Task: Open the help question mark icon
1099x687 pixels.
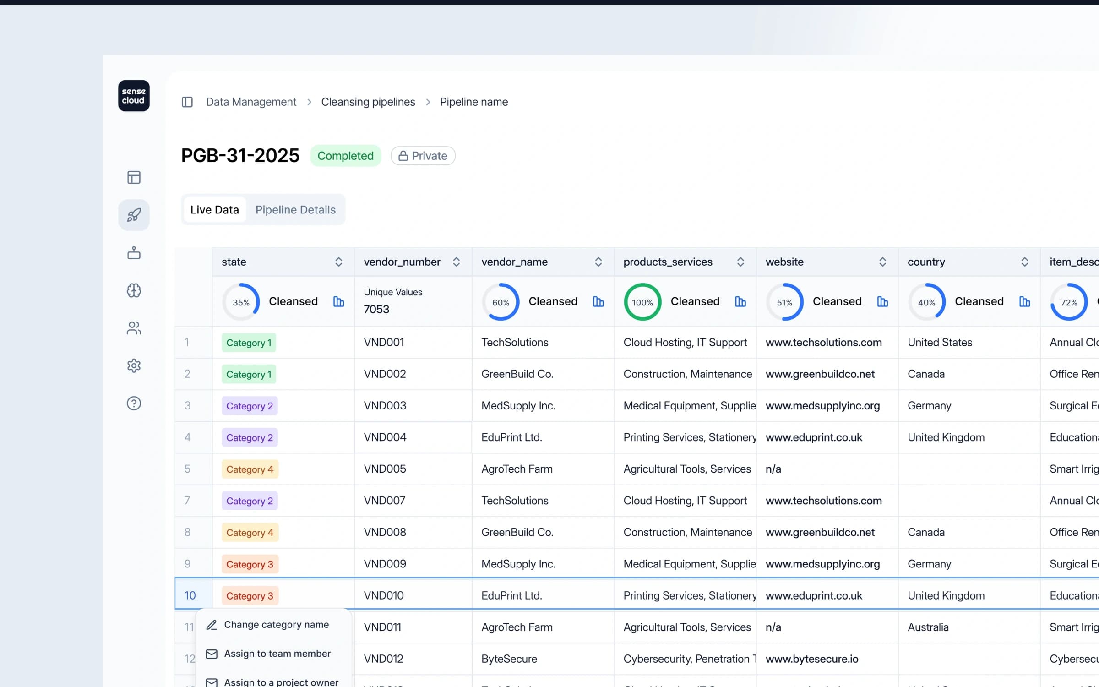Action: pos(134,403)
